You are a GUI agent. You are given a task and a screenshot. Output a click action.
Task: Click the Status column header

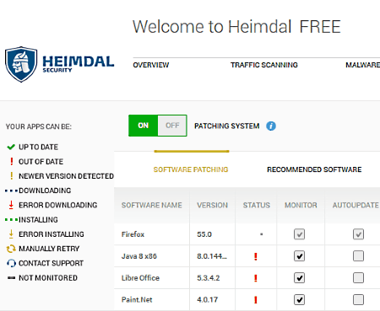pyautogui.click(x=257, y=205)
